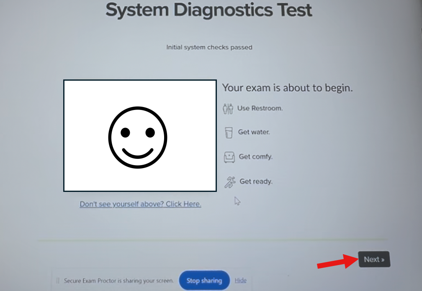Click the "Secure Exam Proctor is sharing" message

pyautogui.click(x=119, y=281)
